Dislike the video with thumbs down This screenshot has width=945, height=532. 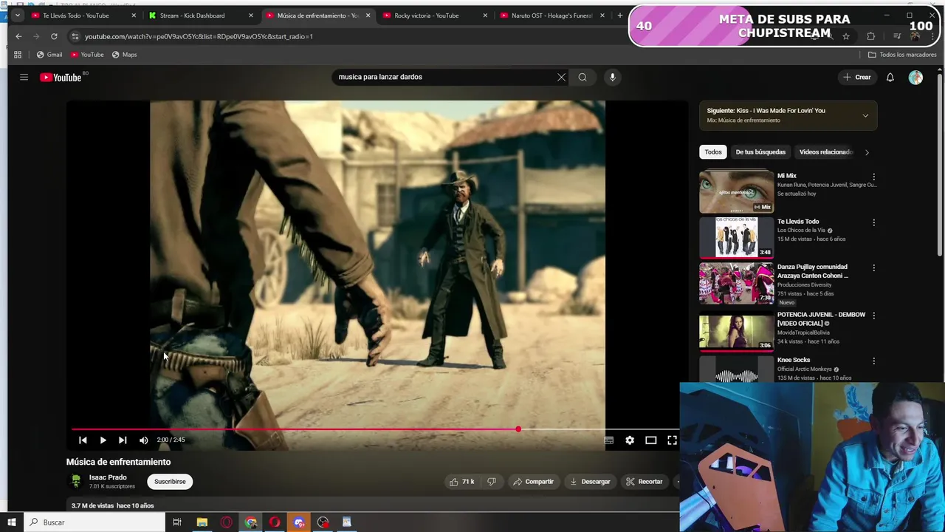492,482
